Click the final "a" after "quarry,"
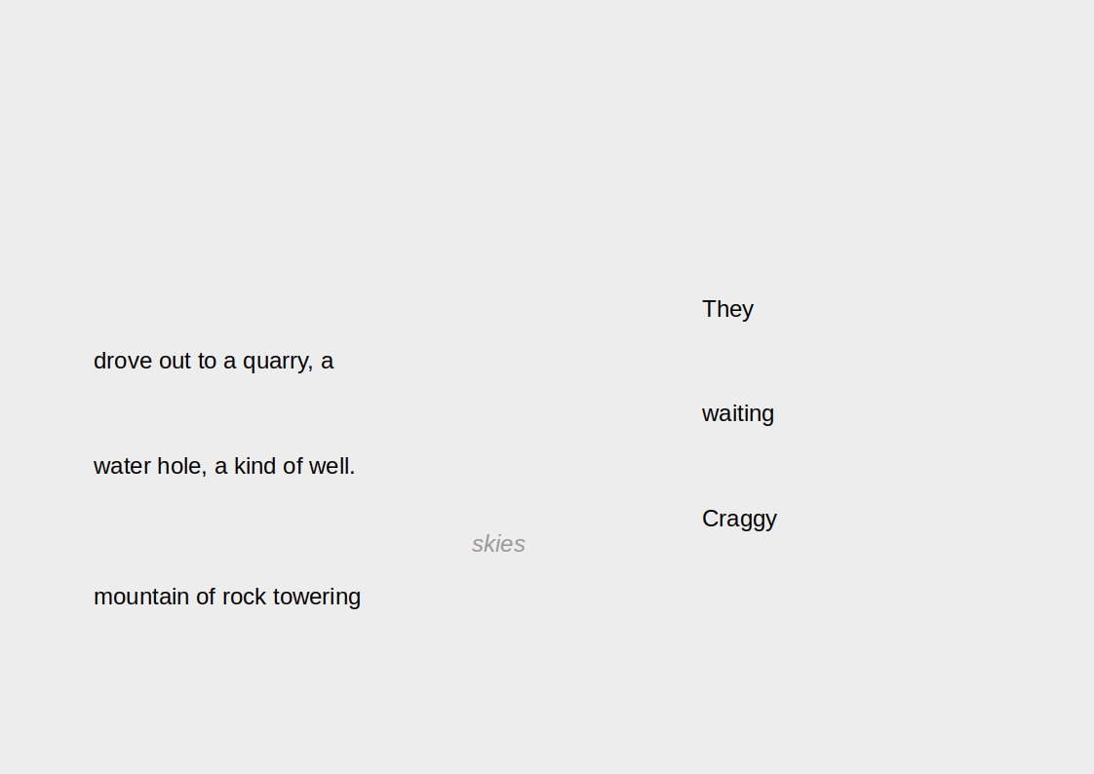 [x=328, y=362]
